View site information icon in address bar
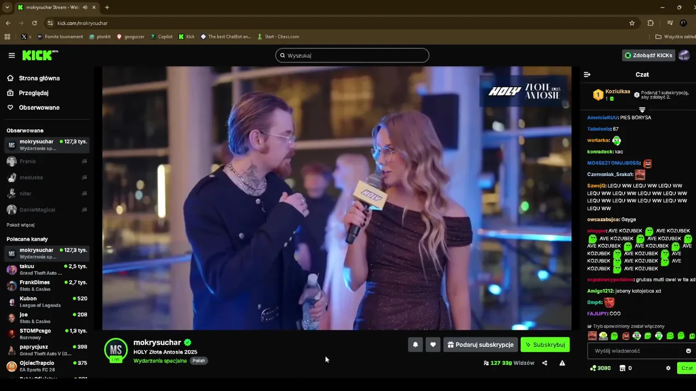The height and width of the screenshot is (391, 696). [50, 23]
